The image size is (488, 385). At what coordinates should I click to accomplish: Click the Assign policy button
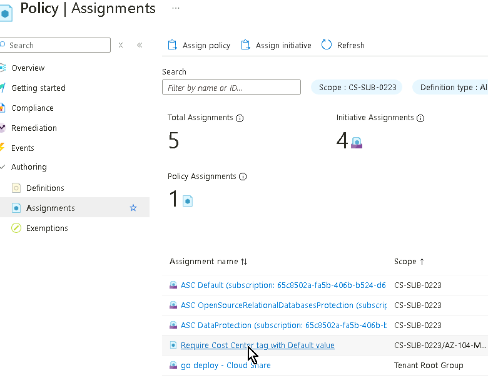point(199,45)
